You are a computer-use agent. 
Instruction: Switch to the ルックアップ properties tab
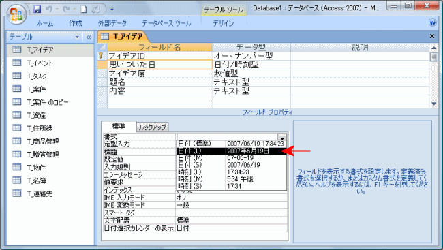(x=152, y=127)
